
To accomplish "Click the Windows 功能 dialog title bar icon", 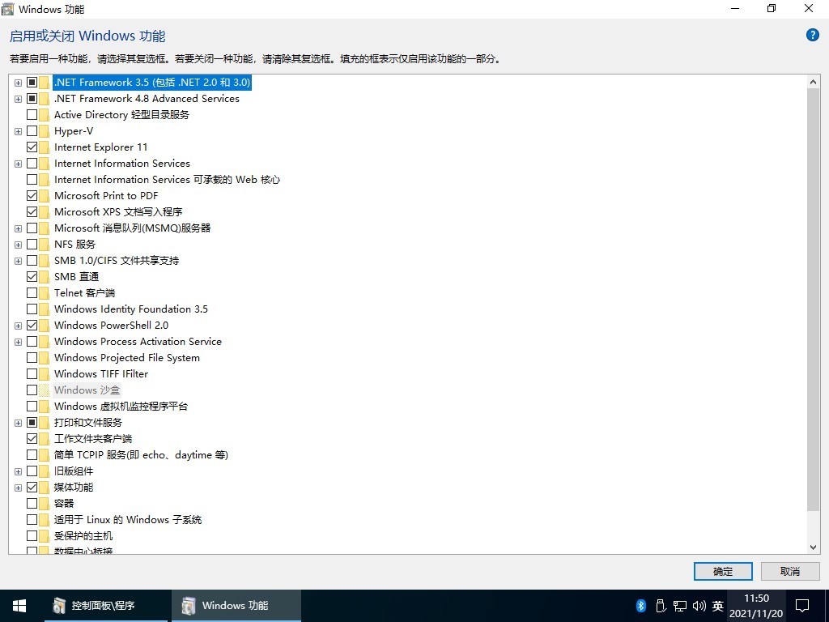I will (9, 9).
